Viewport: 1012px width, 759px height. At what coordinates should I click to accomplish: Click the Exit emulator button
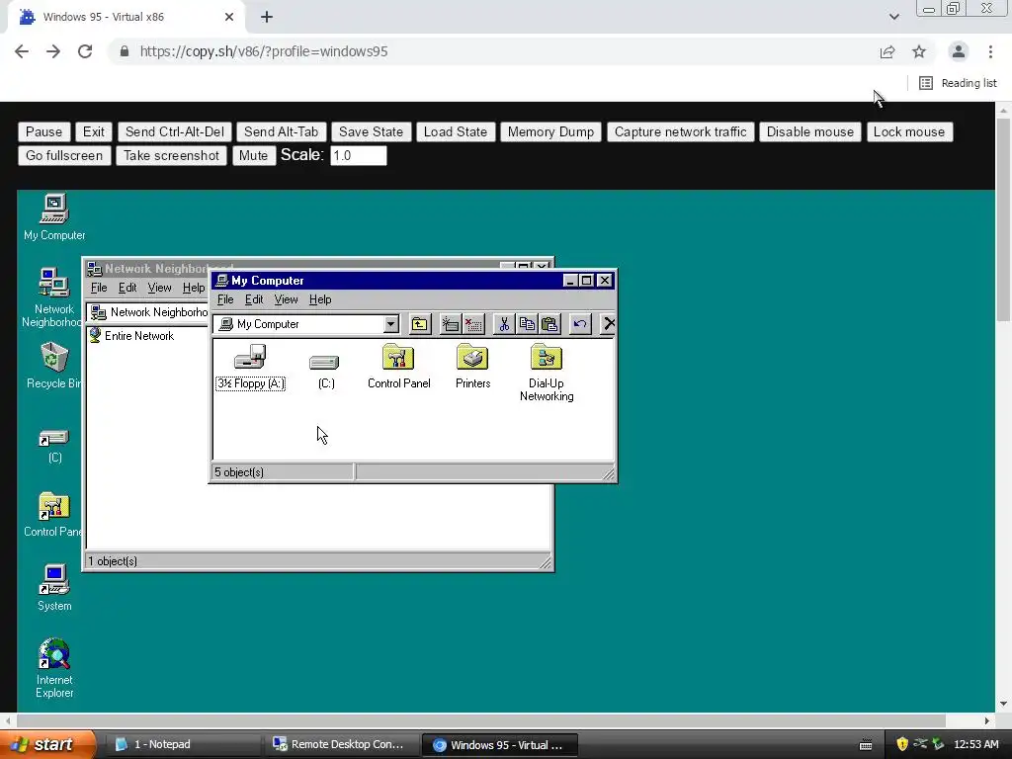[94, 131]
